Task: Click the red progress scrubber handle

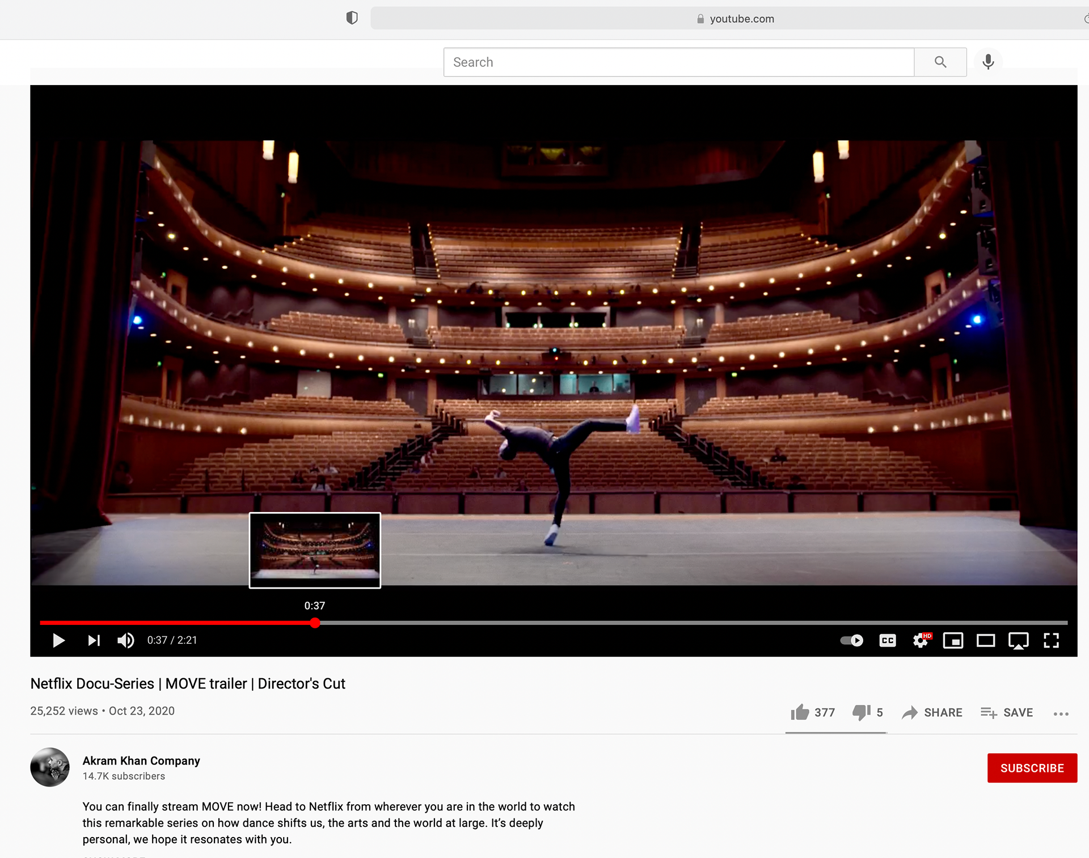Action: (315, 623)
